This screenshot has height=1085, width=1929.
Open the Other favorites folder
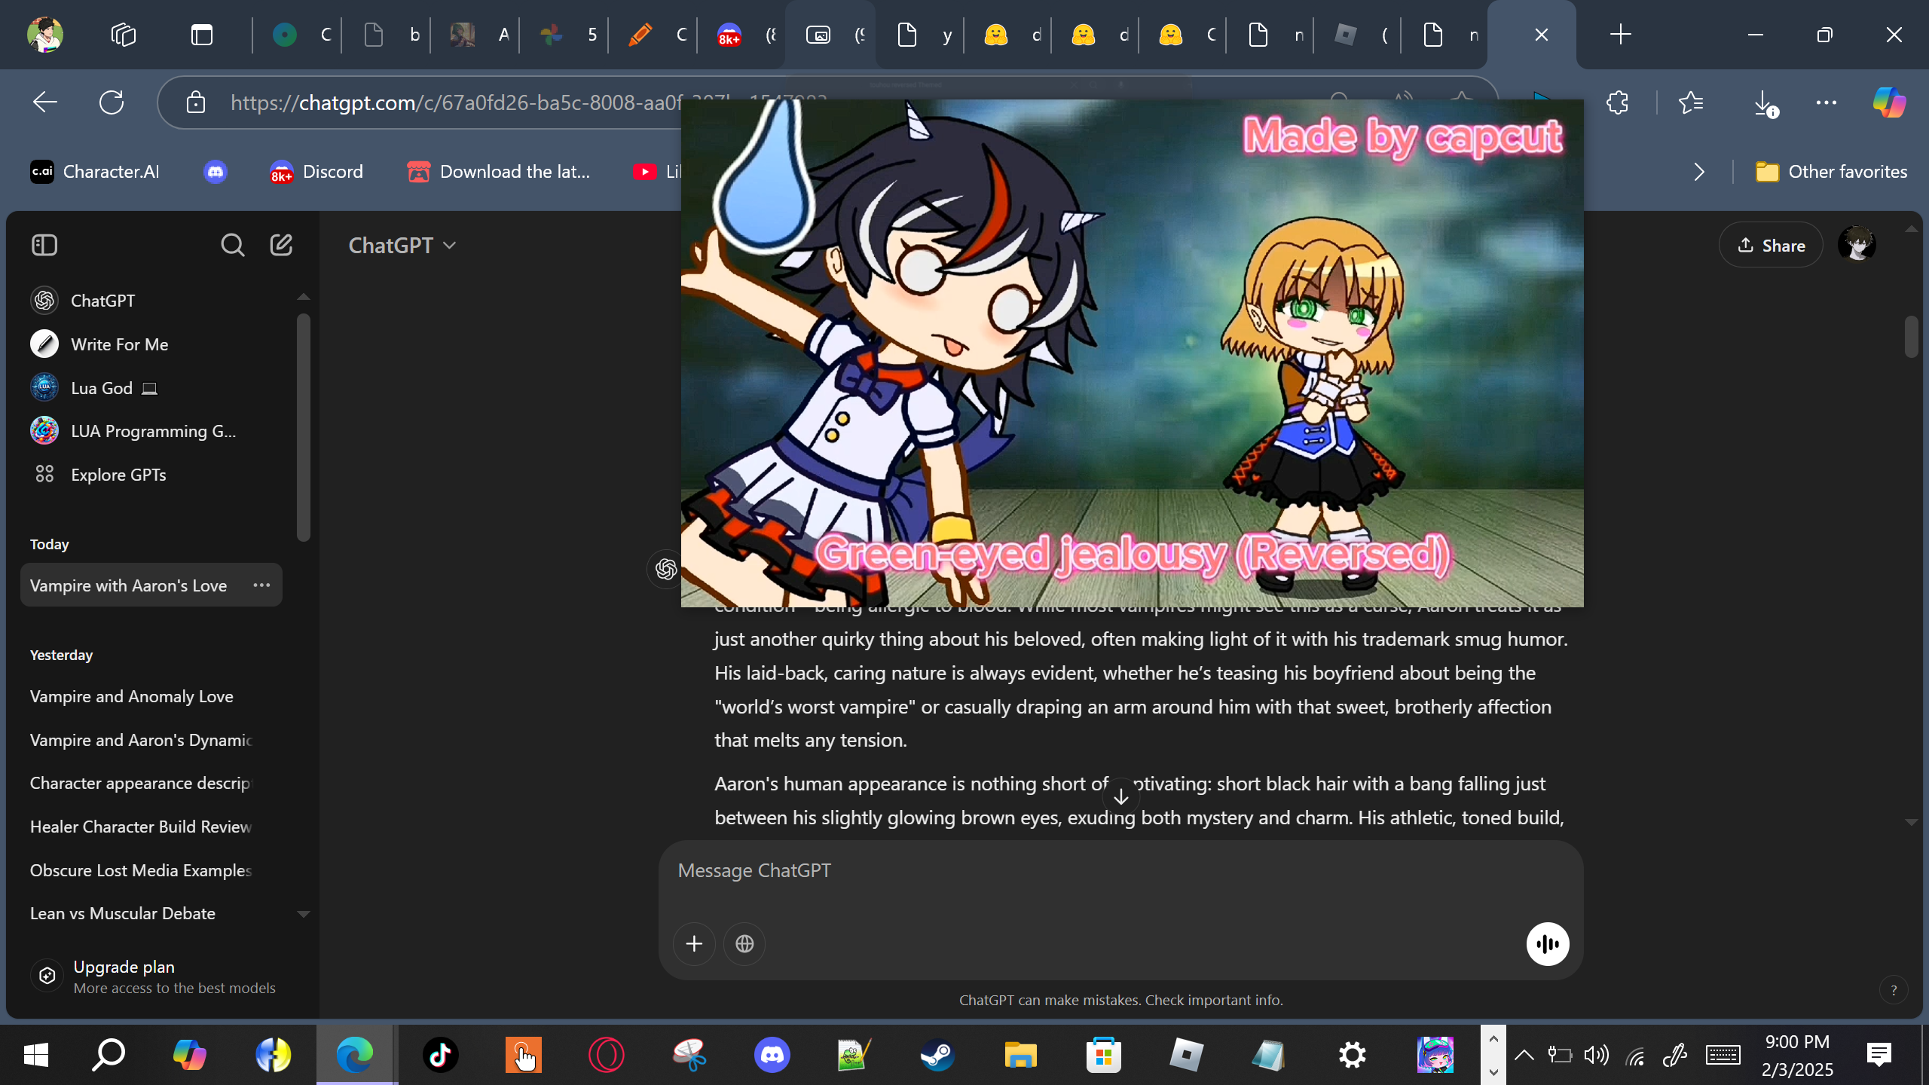[1831, 172]
